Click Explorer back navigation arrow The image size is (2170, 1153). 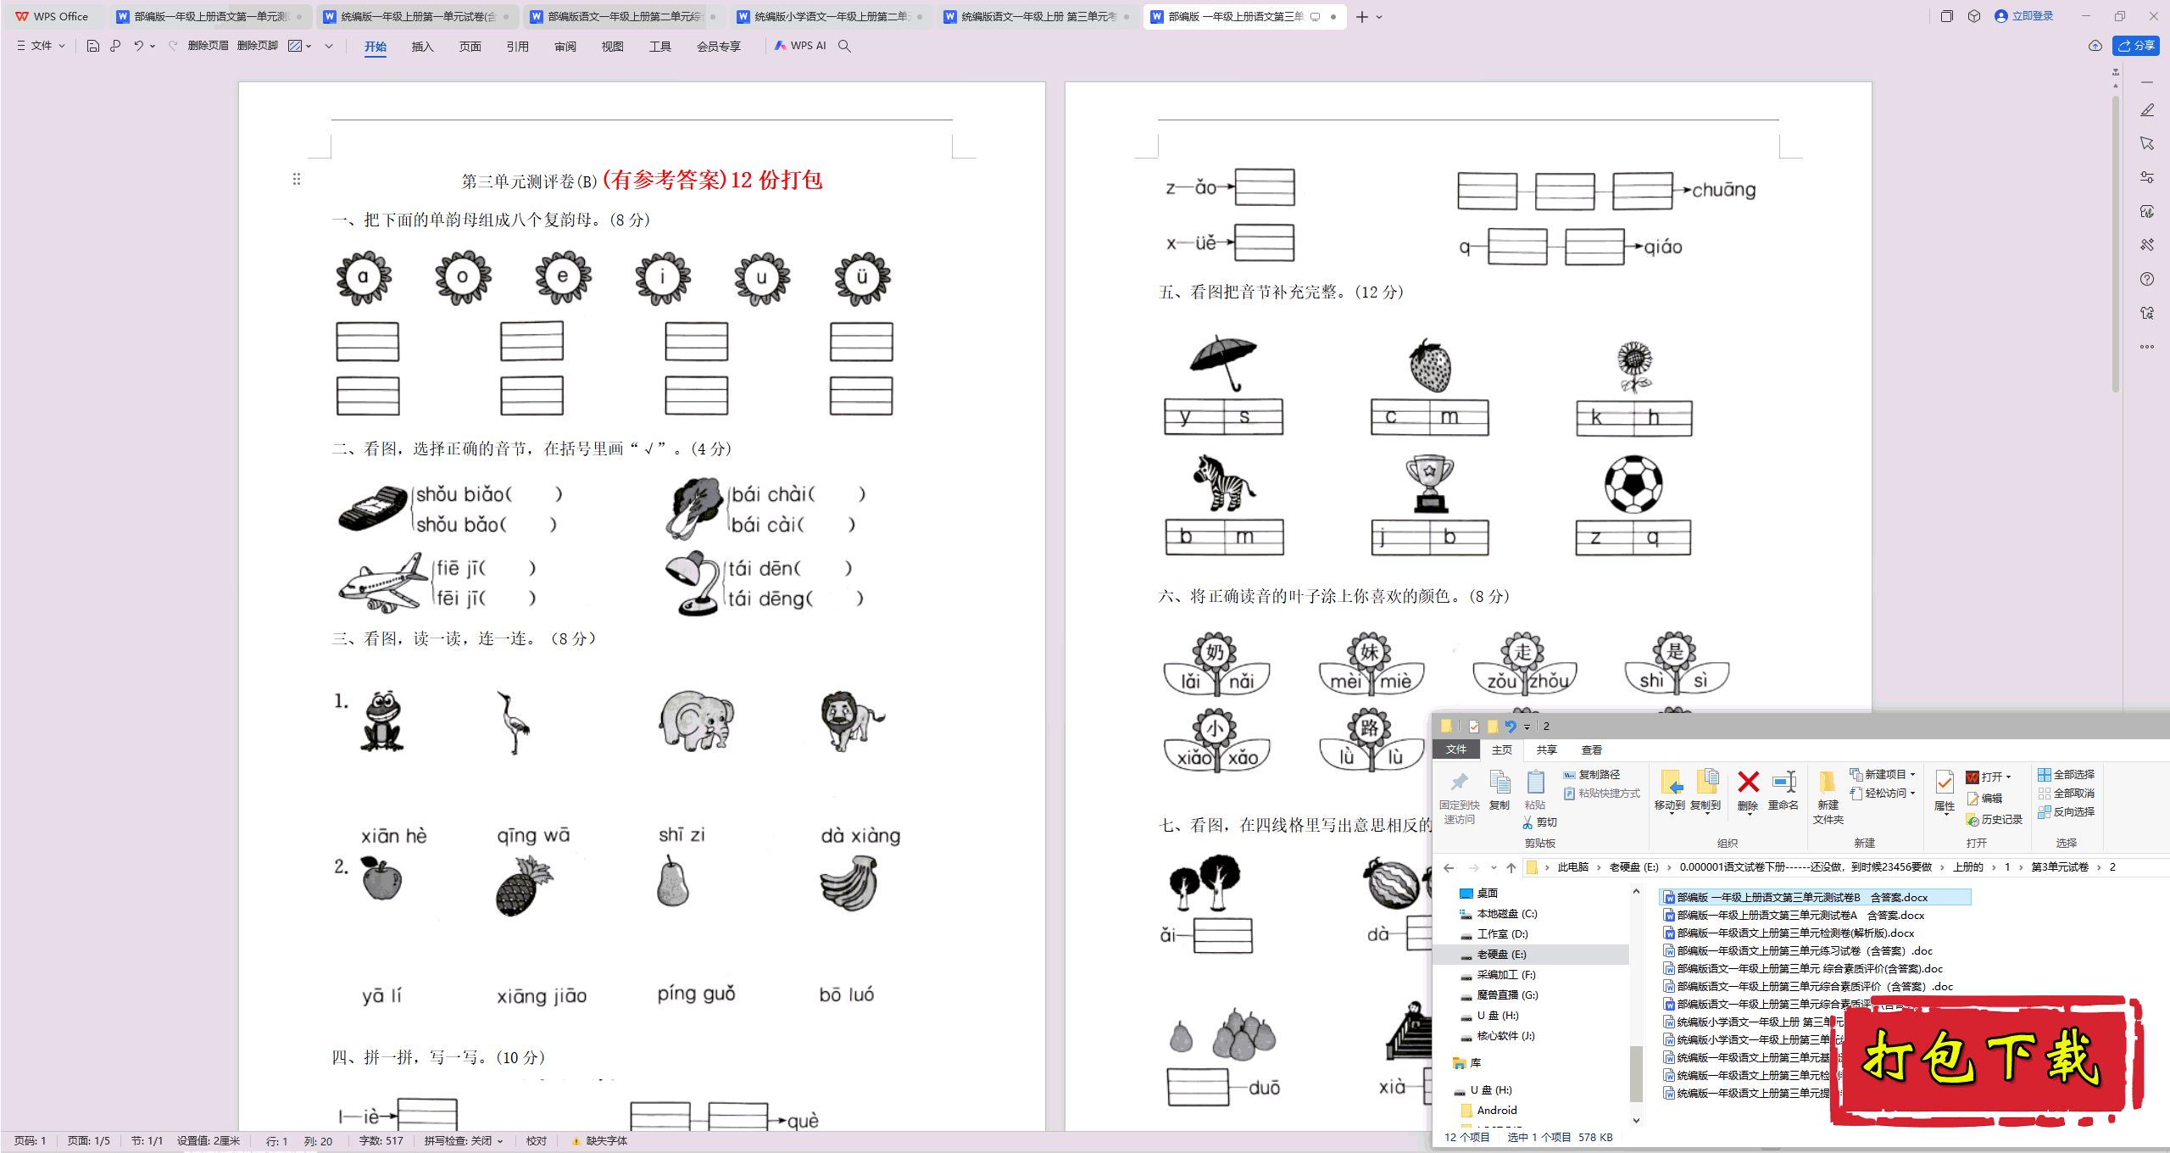1449,867
